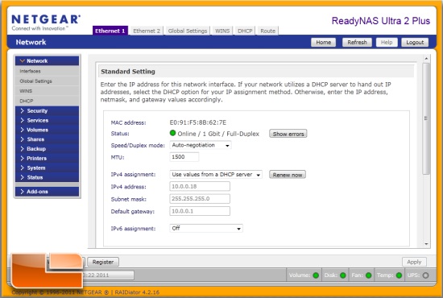Click the RAIDiator 4.2.16 version text
443x298 pixels.
tap(137, 292)
